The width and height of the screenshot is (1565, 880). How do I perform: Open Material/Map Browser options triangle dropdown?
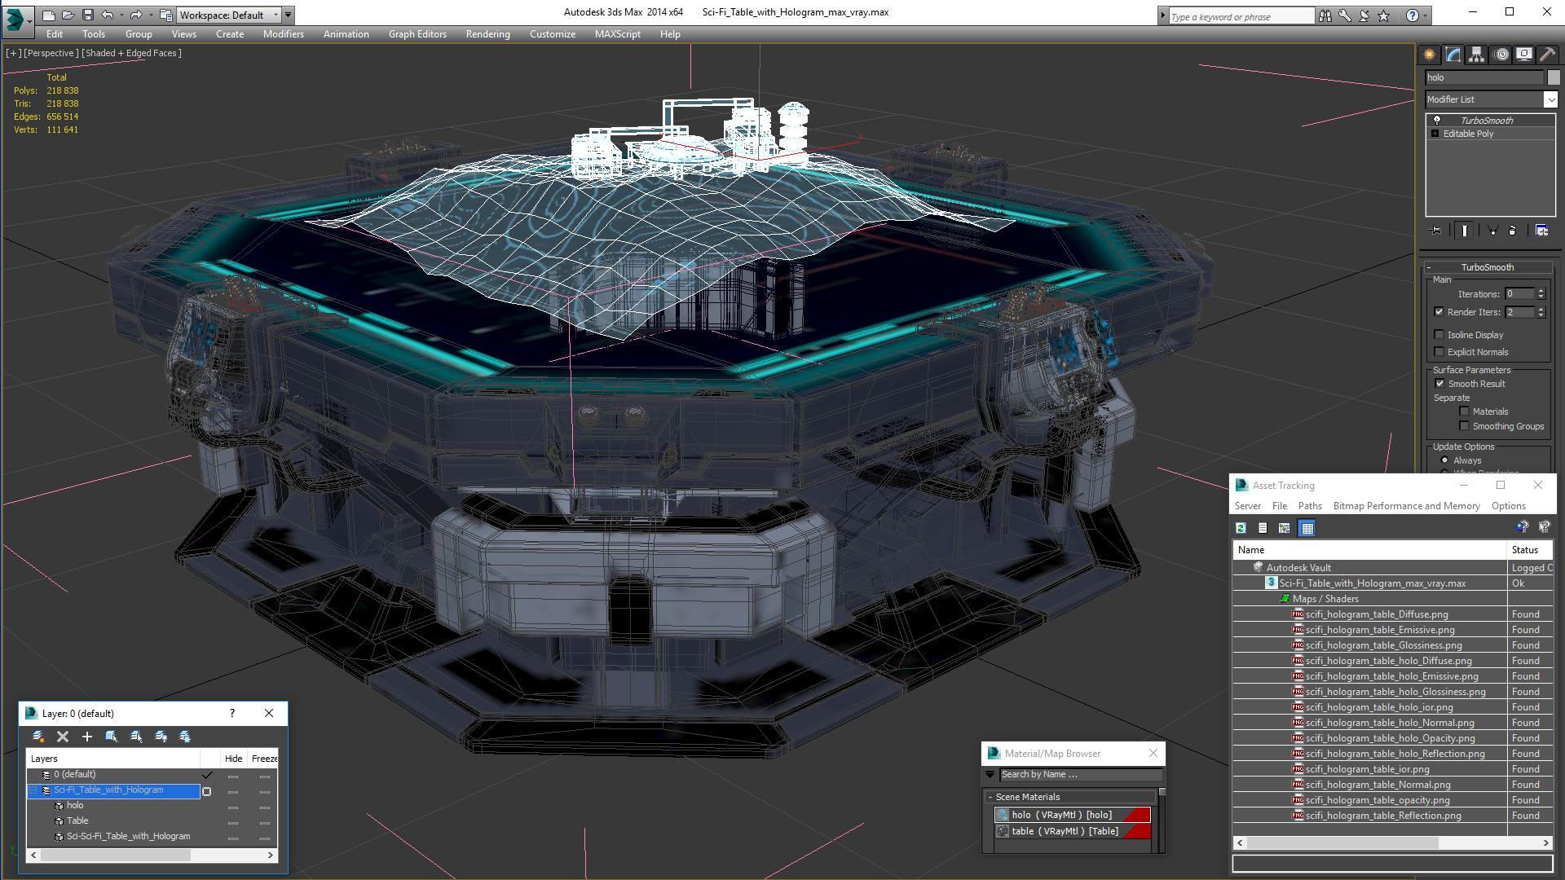(x=990, y=774)
